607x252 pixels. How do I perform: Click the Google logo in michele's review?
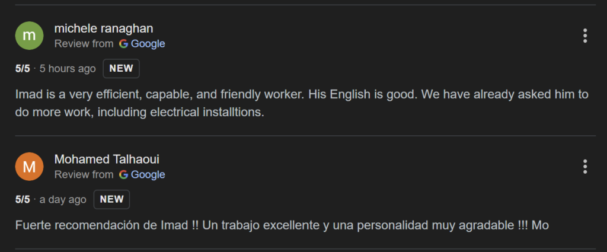pos(123,44)
